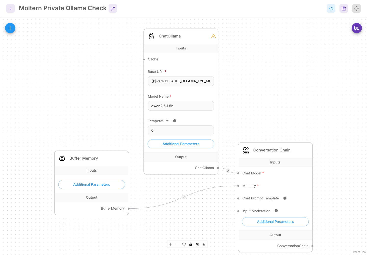Toggle snapping with magnet icon
Viewport: 367px width, 255px height.
tap(197, 244)
